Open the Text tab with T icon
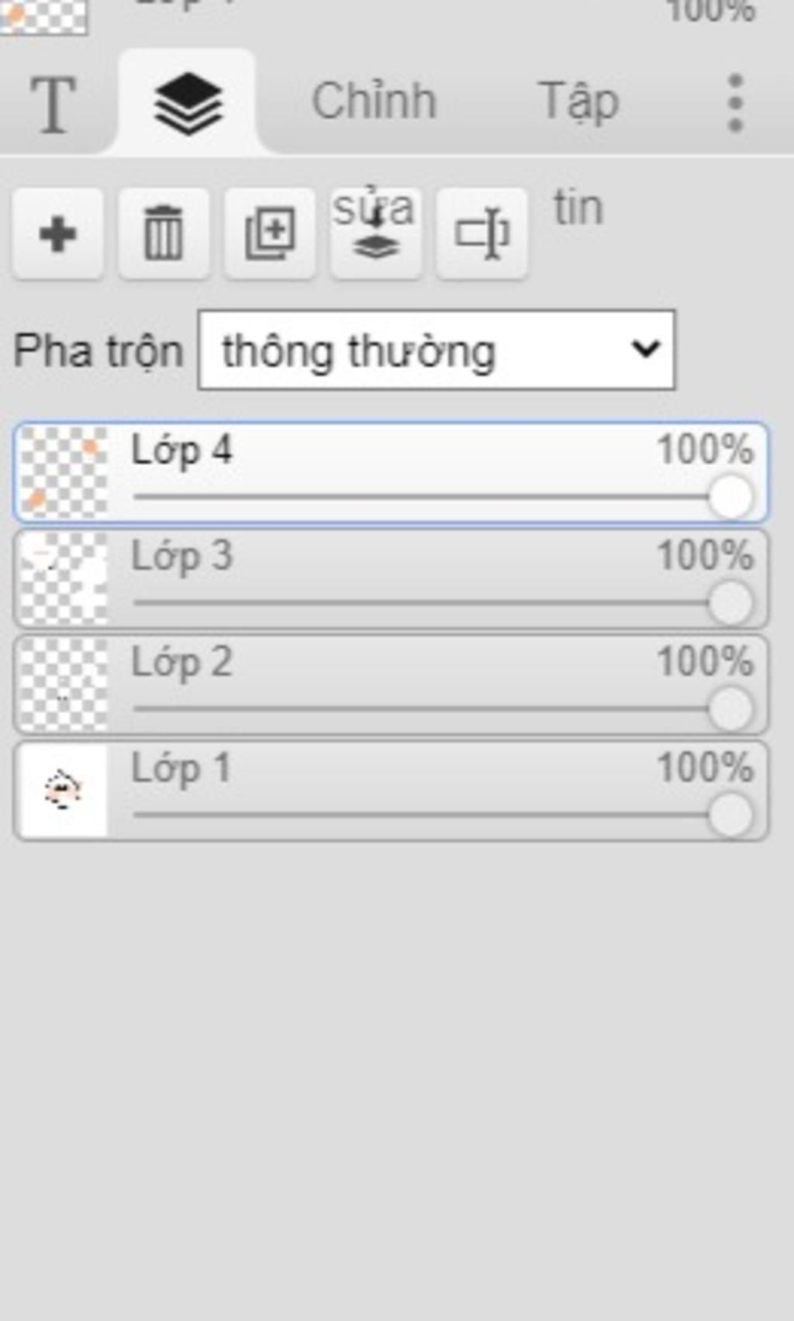The width and height of the screenshot is (794, 1321). click(54, 103)
